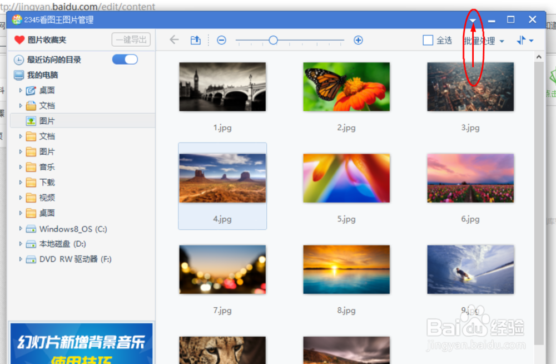Select 我的电脑 computer icon
Image resolution: width=556 pixels, height=364 pixels.
(x=19, y=75)
